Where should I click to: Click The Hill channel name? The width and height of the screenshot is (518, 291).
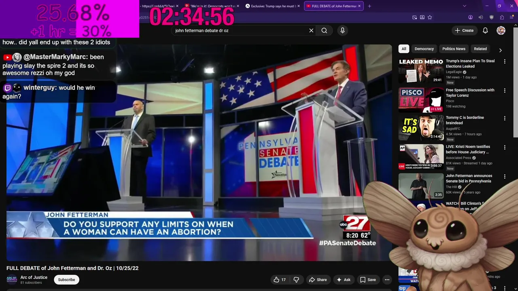[451, 187]
